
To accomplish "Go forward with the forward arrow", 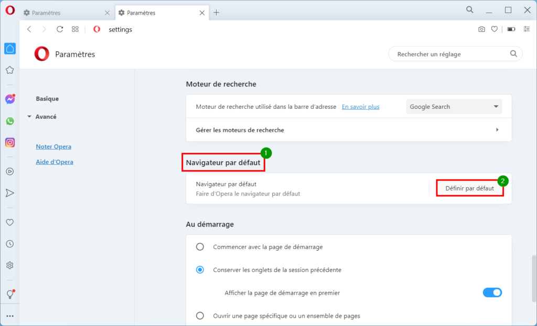I will (x=44, y=29).
